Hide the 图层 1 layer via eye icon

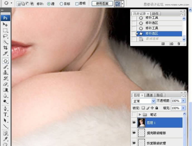pos(134,123)
